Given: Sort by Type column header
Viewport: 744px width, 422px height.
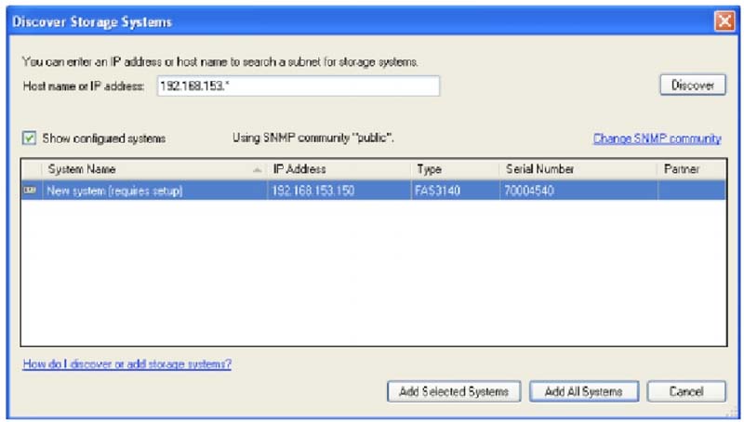Looking at the screenshot, I should tap(455, 169).
